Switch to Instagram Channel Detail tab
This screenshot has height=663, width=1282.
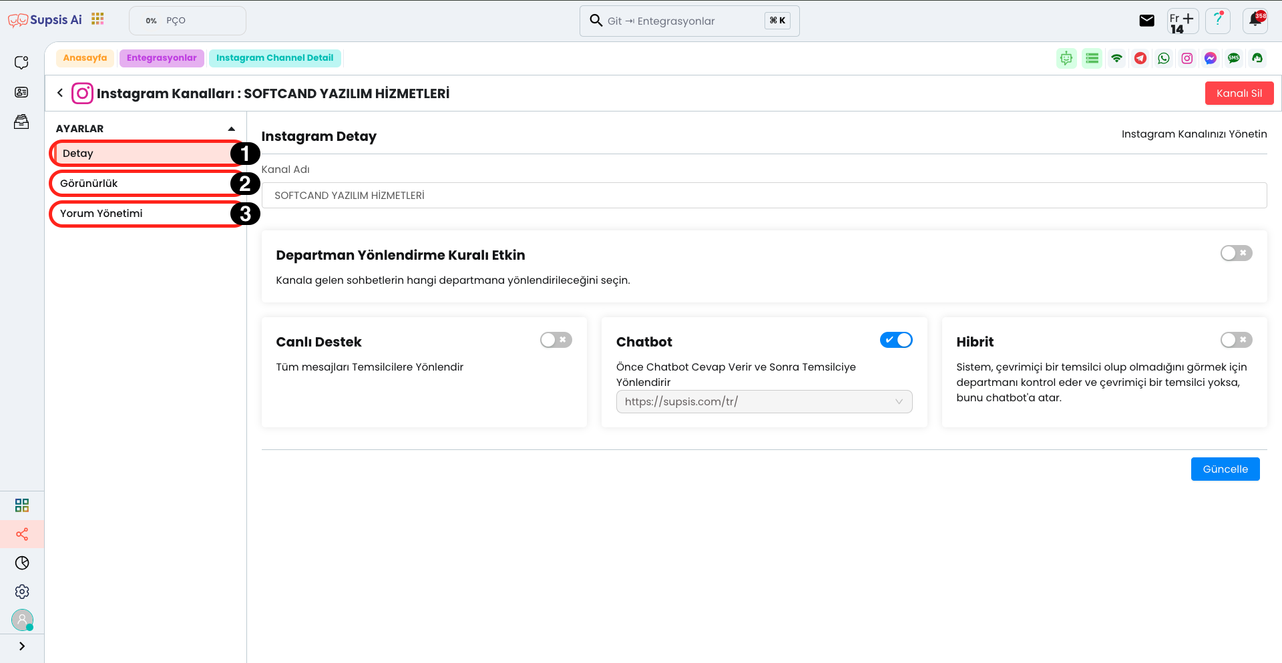pyautogui.click(x=274, y=58)
